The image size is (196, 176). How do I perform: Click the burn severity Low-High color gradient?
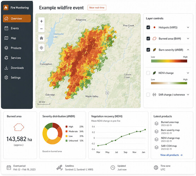(x=169, y=61)
